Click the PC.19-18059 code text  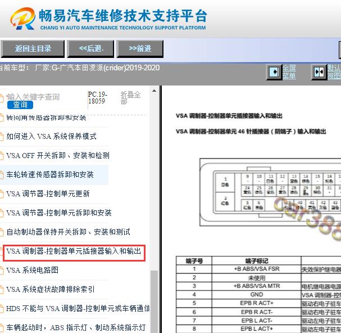97,97
